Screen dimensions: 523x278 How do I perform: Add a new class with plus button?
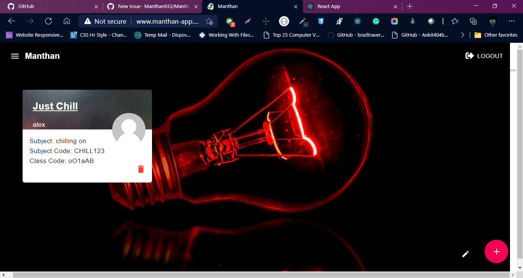[x=497, y=252]
